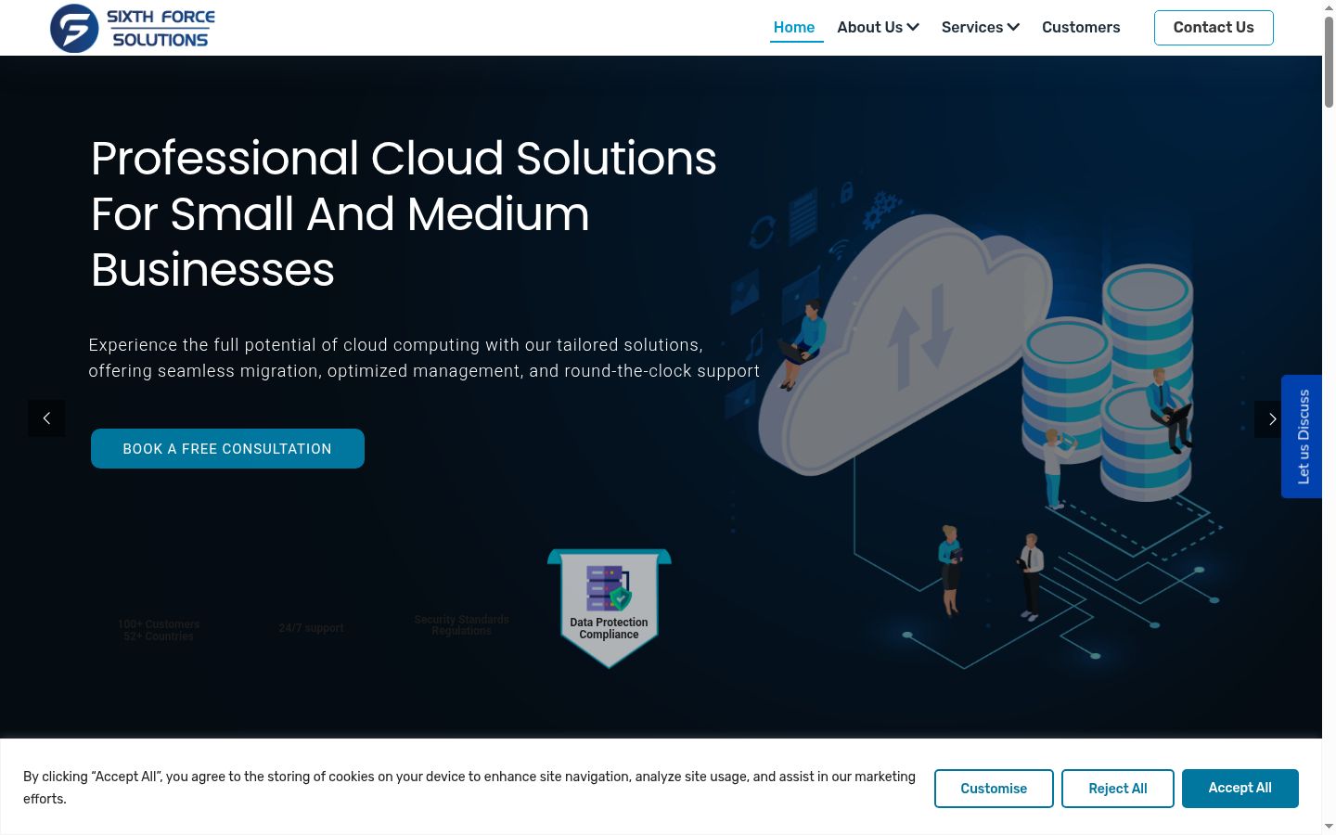Click the Data Protection Compliance badge
This screenshot has height=835, width=1336.
[x=610, y=609]
